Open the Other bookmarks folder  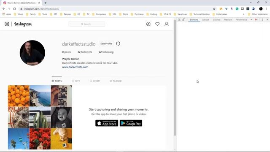[258, 14]
